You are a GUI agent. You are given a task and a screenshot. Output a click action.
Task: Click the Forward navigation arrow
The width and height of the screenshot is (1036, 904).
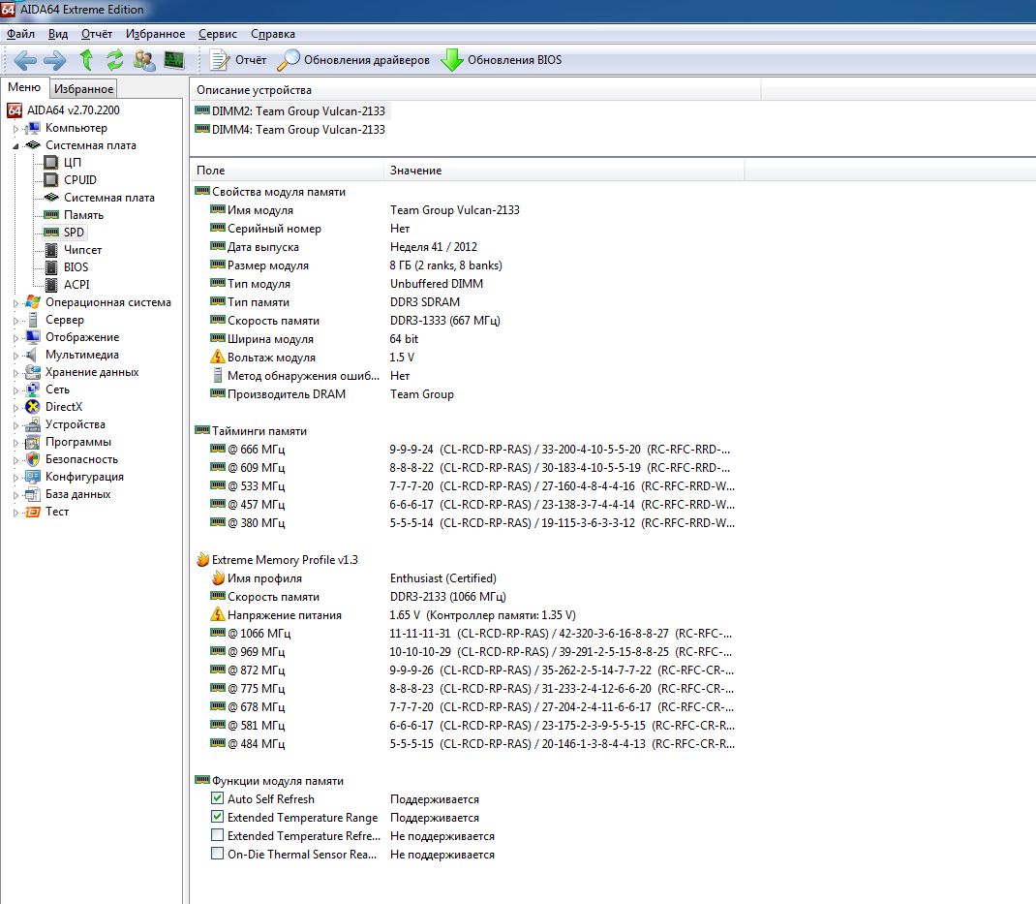pyautogui.click(x=55, y=60)
